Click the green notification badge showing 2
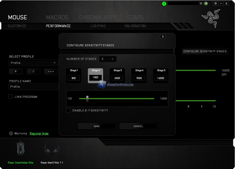Viewport: 235px width, 169px height. pos(164,4)
